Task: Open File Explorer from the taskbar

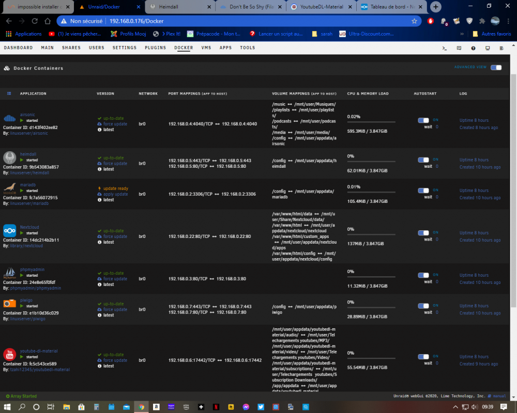Action: (66, 407)
